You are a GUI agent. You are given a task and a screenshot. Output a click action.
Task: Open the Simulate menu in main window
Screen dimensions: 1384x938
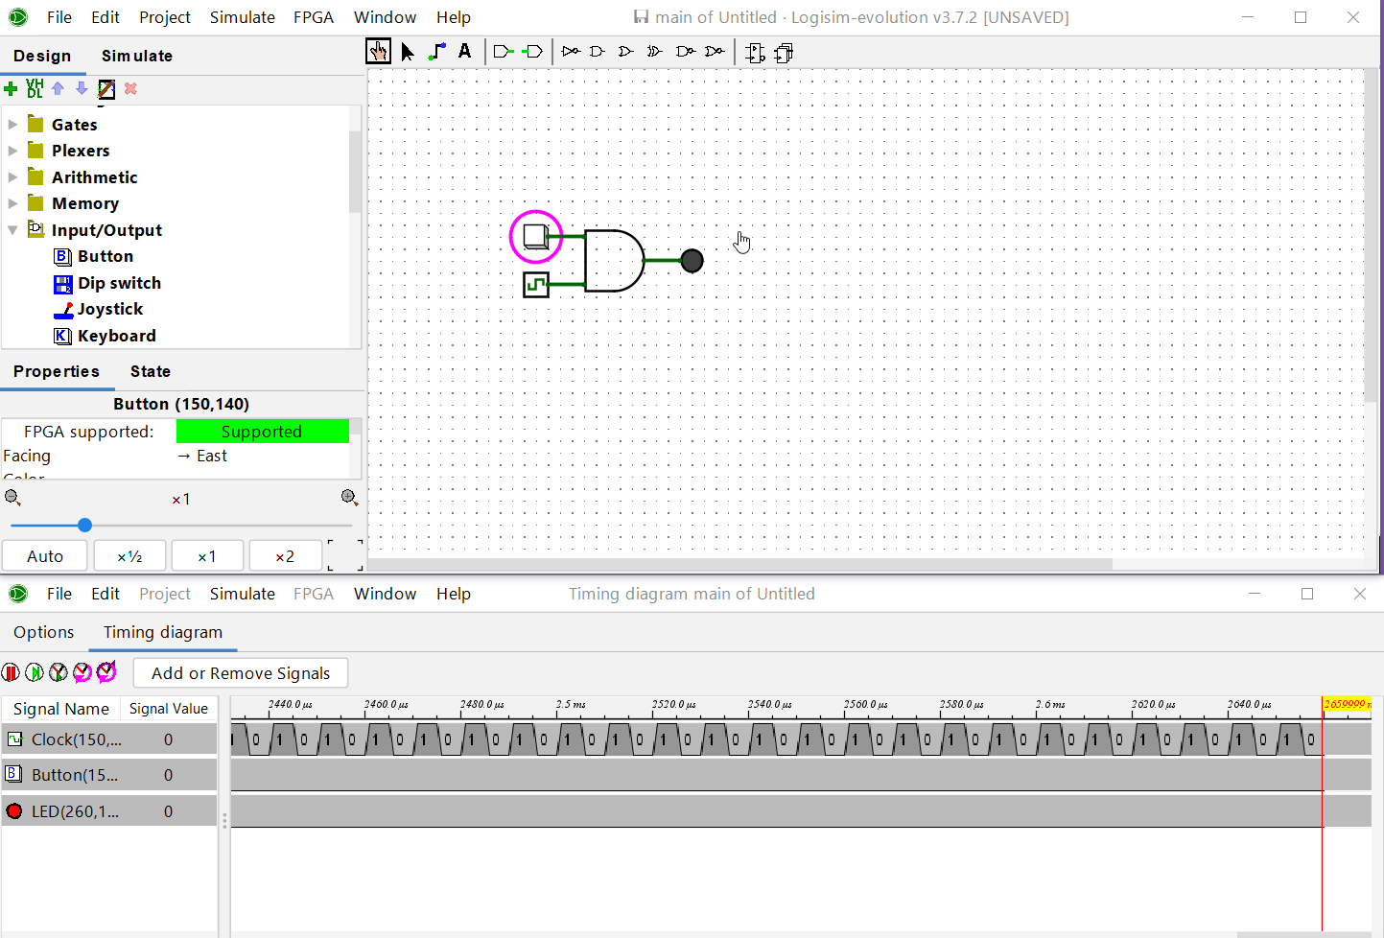coord(242,17)
